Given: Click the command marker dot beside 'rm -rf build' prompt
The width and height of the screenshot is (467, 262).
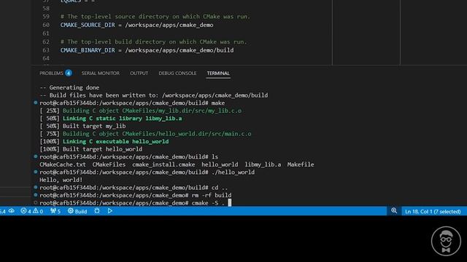Looking at the screenshot, I should coord(36,195).
